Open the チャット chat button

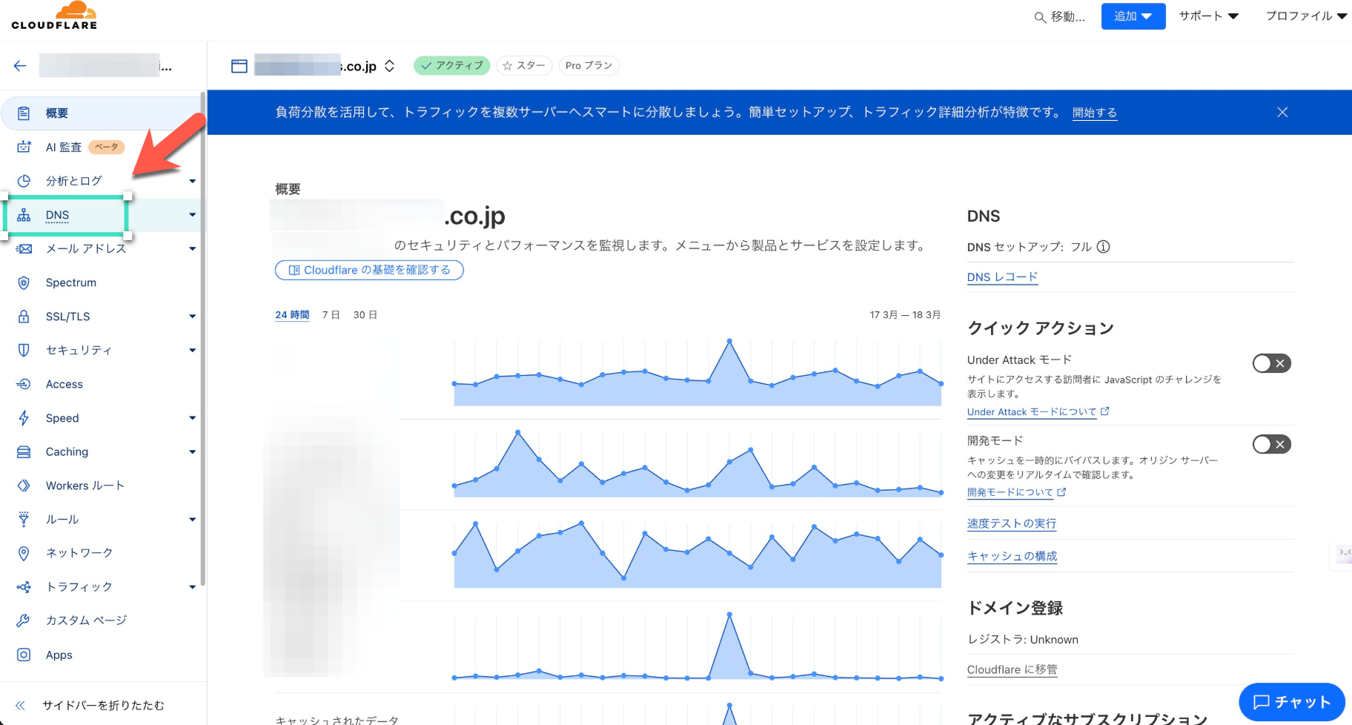pyautogui.click(x=1292, y=702)
